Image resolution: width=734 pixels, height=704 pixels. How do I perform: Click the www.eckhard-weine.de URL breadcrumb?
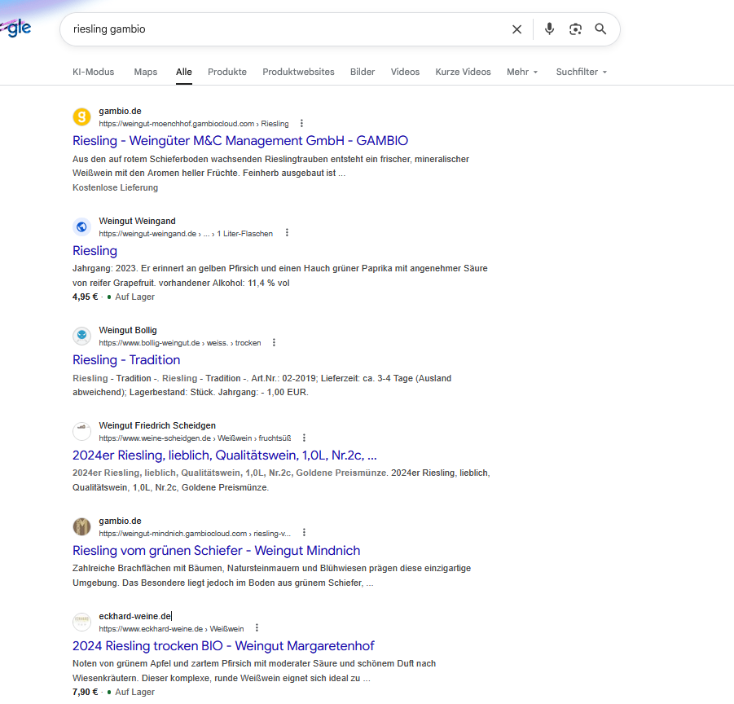tap(171, 629)
